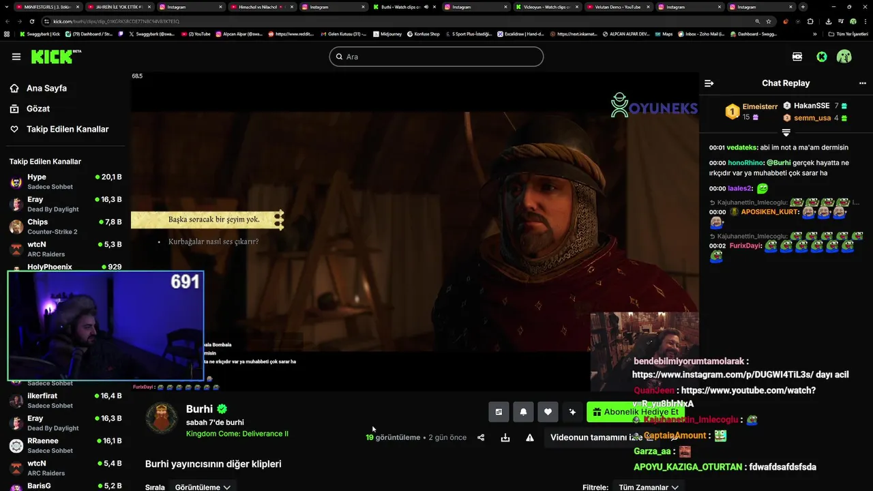Screen dimensions: 873x491
Task: Click the Ana Sayfa home icon
Action: click(x=14, y=88)
